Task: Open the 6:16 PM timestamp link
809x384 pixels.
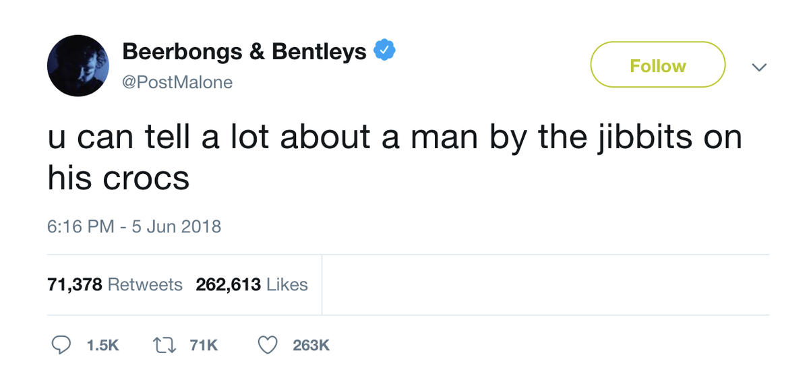Action: click(80, 226)
